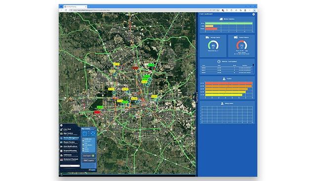Click the Average Speed gauge showing 46
Image resolution: width=316 pixels, height=181 pixels.
(213, 45)
